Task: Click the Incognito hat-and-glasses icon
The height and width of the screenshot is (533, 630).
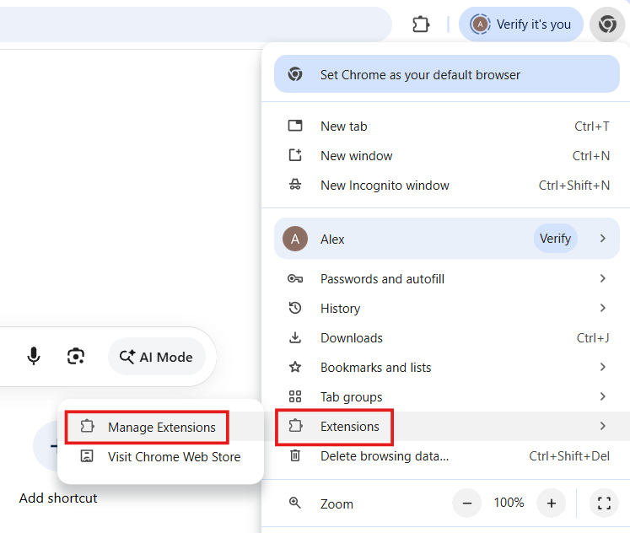Action: click(295, 185)
